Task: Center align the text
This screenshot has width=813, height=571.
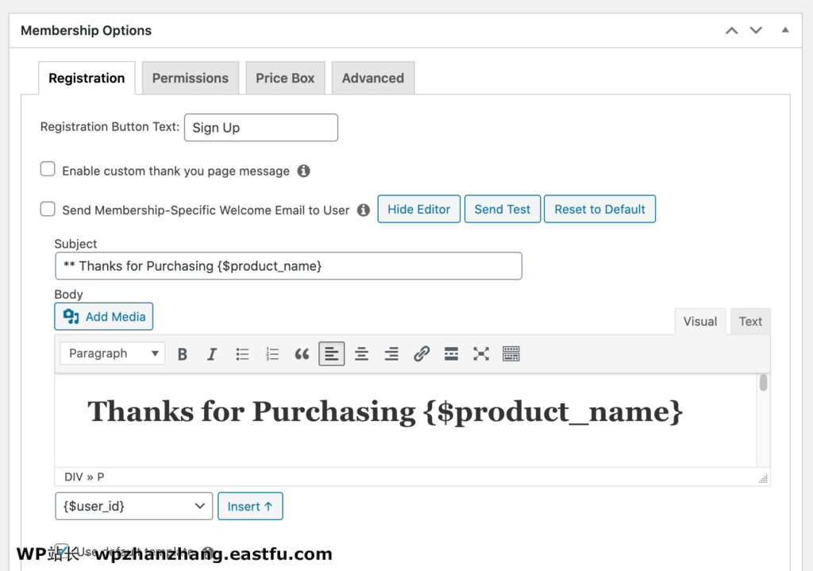Action: (361, 354)
